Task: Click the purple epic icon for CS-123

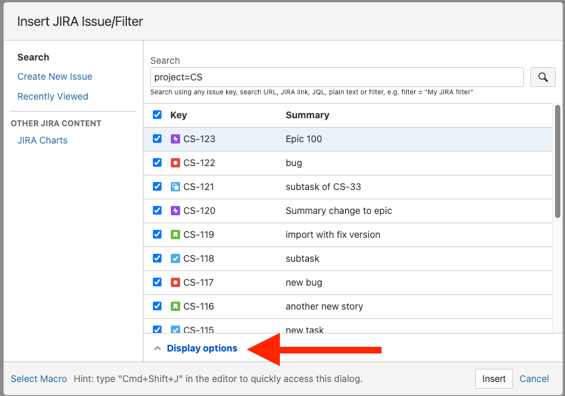Action: tap(175, 139)
